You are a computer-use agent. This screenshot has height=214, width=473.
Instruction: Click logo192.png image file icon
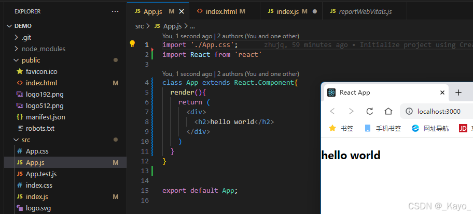pyautogui.click(x=20, y=95)
